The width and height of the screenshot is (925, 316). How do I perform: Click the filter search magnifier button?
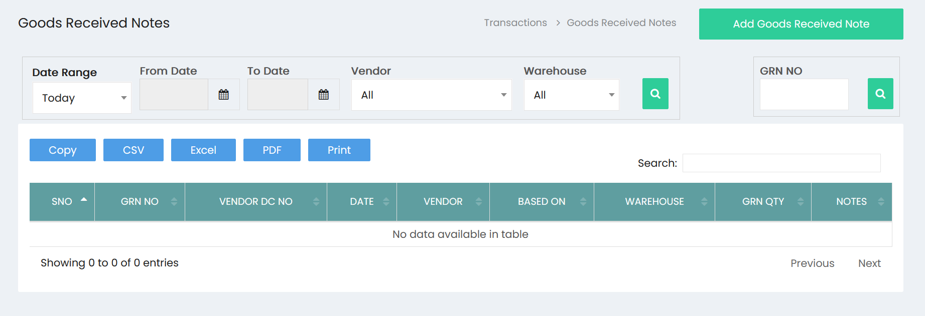655,94
